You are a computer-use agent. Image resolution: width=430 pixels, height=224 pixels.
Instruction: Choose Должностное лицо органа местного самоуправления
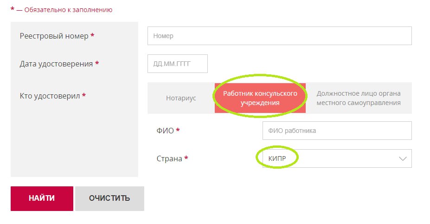point(359,98)
